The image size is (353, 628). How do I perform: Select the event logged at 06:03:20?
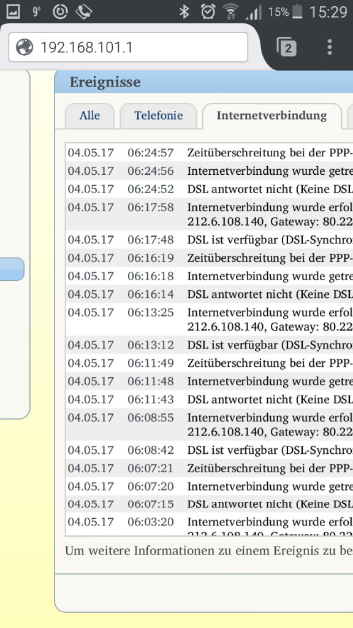pyautogui.click(x=210, y=525)
